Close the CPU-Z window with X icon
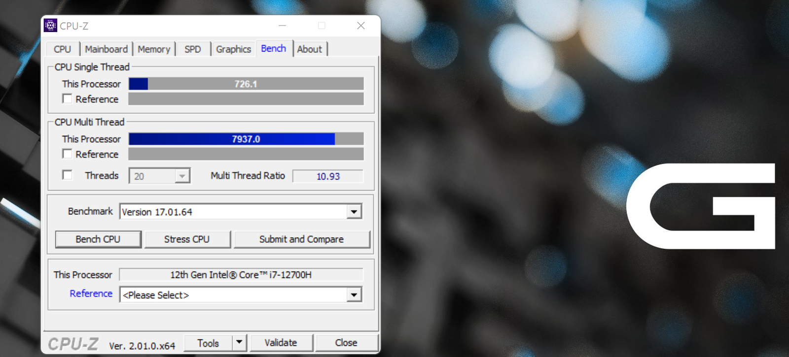The width and height of the screenshot is (789, 357). pyautogui.click(x=361, y=26)
